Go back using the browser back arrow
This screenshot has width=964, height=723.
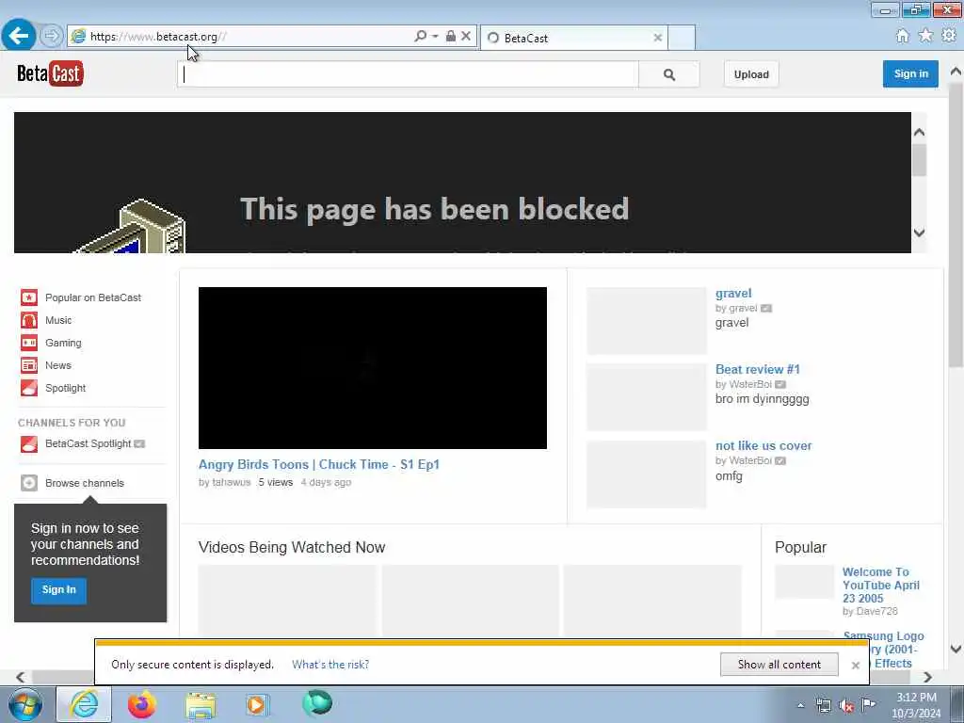coord(19,35)
